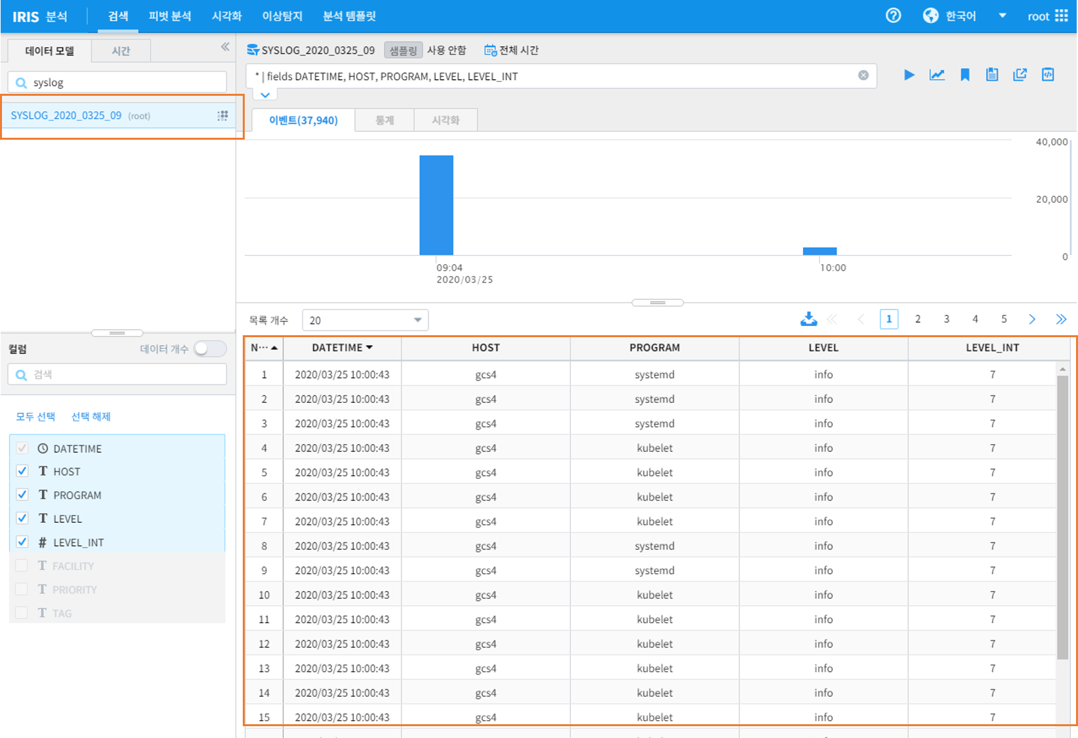1078x738 pixels.
Task: Jump to the first page arrow
Action: pyautogui.click(x=832, y=319)
